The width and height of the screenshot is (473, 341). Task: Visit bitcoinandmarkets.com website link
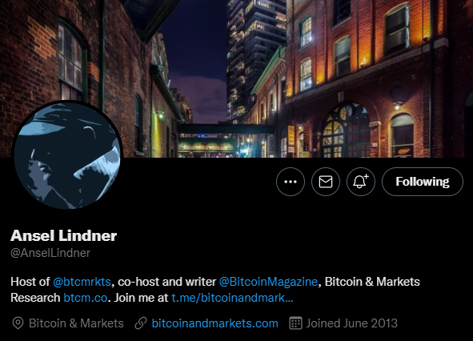pos(214,323)
